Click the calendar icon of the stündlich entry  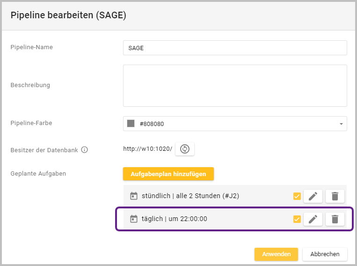tap(134, 196)
